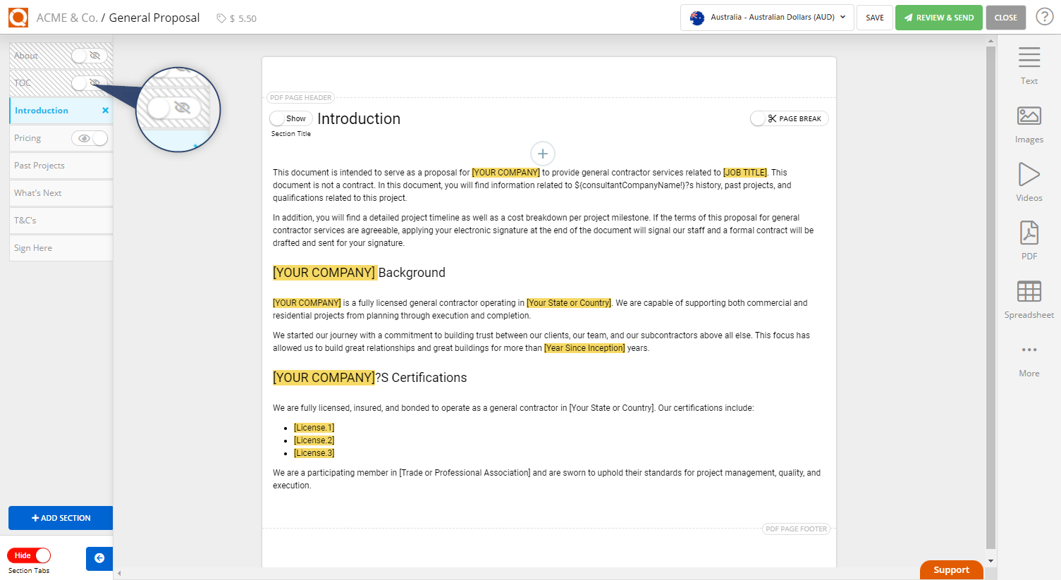Save the General Proposal

click(874, 17)
